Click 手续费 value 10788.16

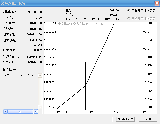coord(36,29)
